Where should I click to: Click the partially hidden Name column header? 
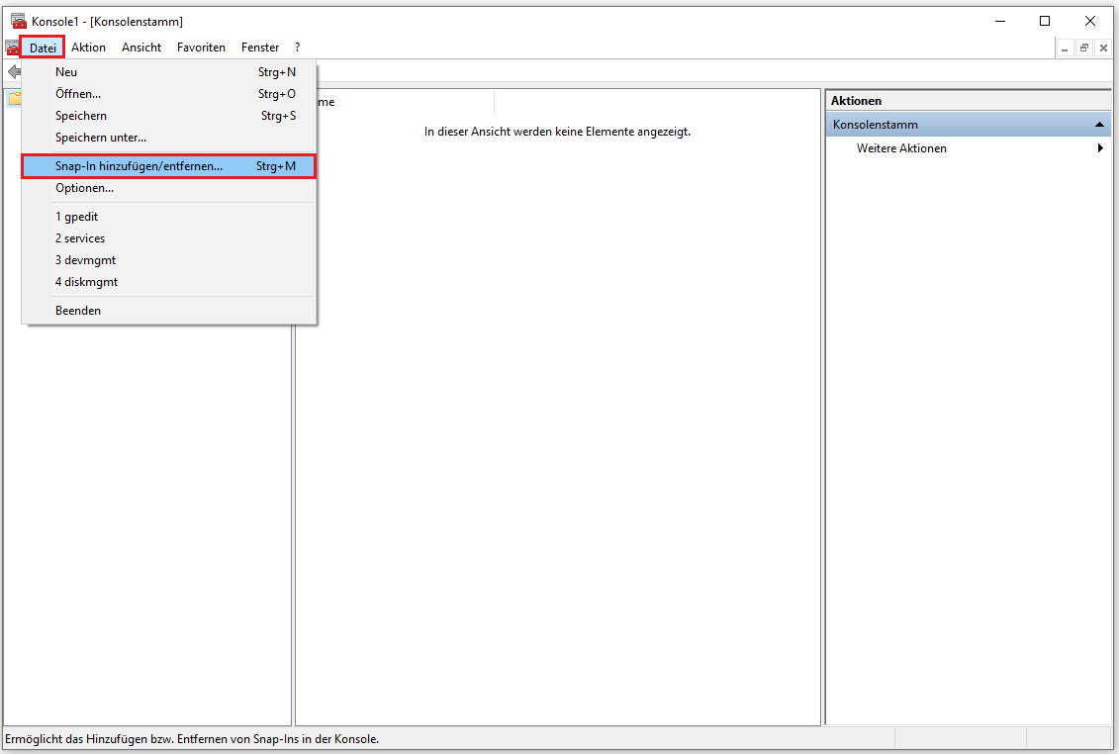[405, 102]
